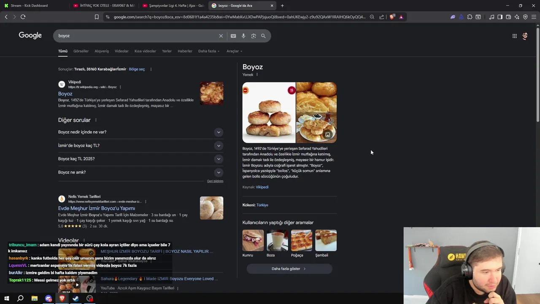Click 'Geri bildirim' feedback link
The image size is (540, 304).
click(x=215, y=181)
